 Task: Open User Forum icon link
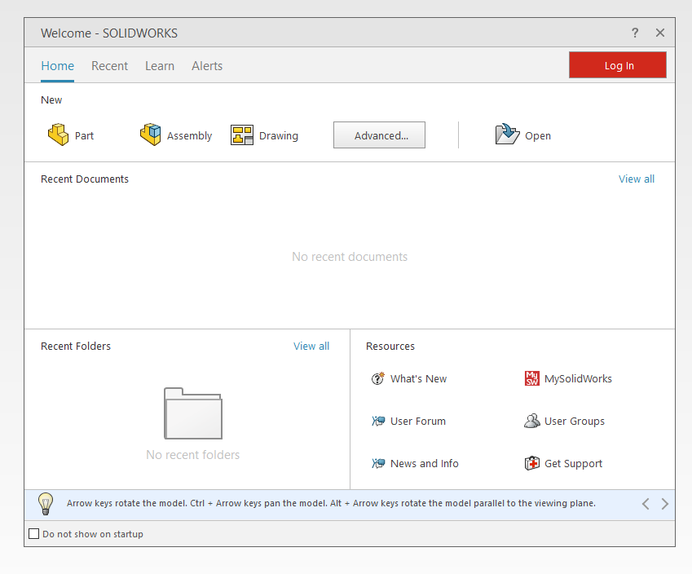377,421
